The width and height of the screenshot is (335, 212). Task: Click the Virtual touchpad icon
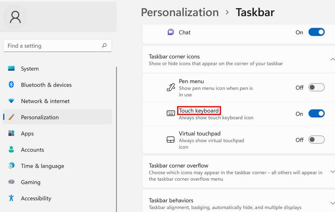click(170, 140)
